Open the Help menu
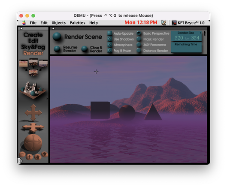This screenshot has width=227, height=187. point(94,23)
